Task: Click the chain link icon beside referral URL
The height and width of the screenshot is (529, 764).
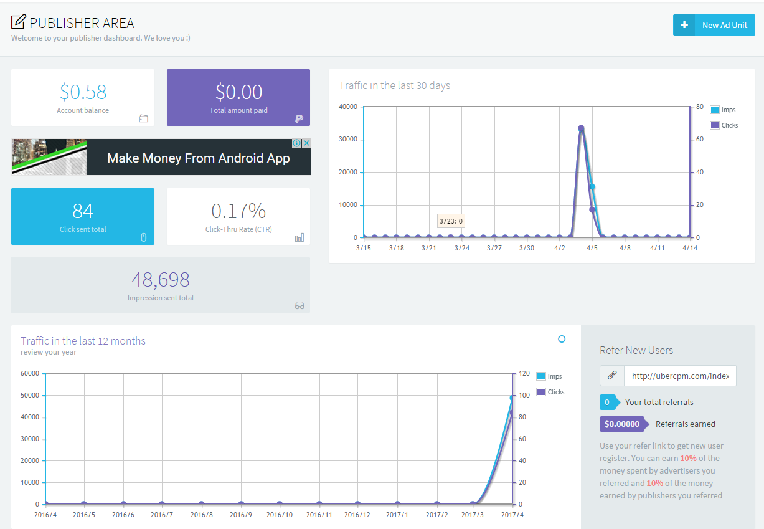Action: (612, 376)
